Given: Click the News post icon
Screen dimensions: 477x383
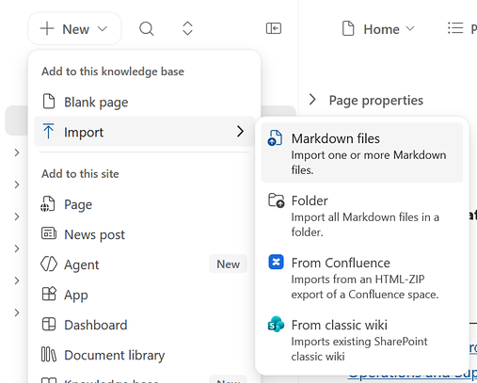Looking at the screenshot, I should pyautogui.click(x=49, y=233).
